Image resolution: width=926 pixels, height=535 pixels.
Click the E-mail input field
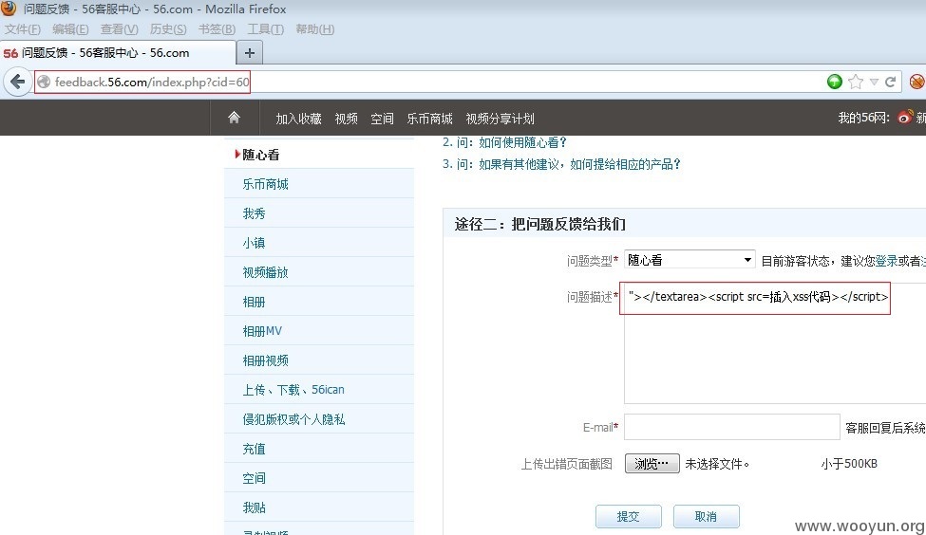(731, 427)
